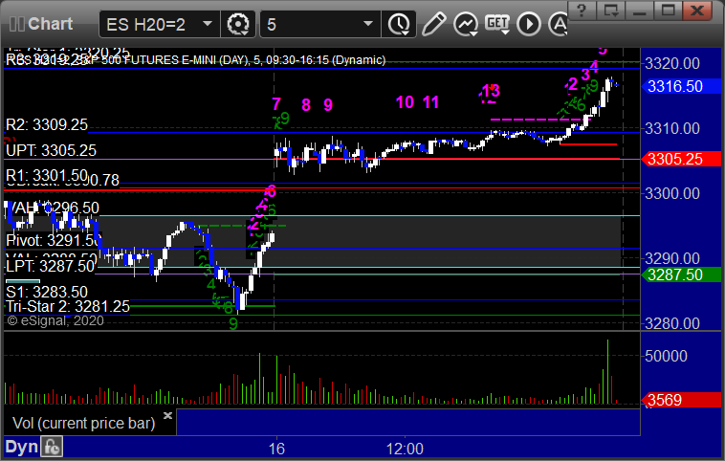Click the Dyn time template button
The height and width of the screenshot is (461, 725).
21,447
